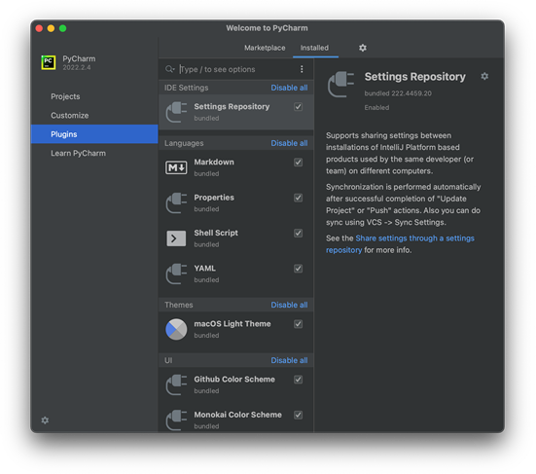Uncheck the Markdown plugin checkbox

298,163
